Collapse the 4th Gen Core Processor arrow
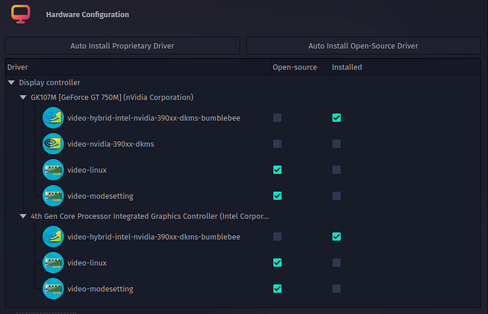The image size is (488, 314). pyautogui.click(x=23, y=216)
